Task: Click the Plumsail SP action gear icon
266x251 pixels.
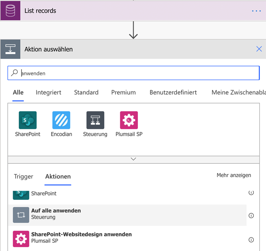Action: [x=21, y=239]
